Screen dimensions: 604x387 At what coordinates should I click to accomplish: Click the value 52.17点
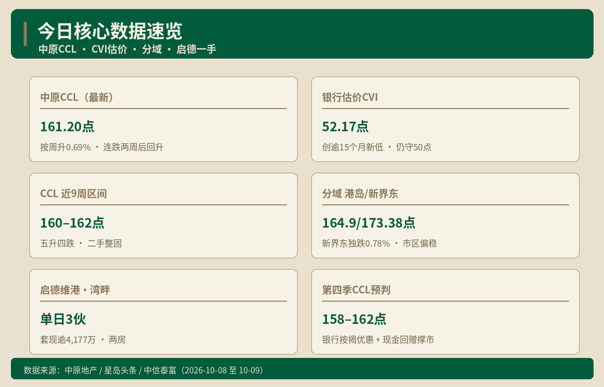coord(345,126)
